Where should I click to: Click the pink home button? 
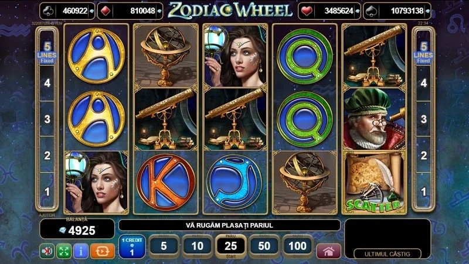[x=329, y=251]
